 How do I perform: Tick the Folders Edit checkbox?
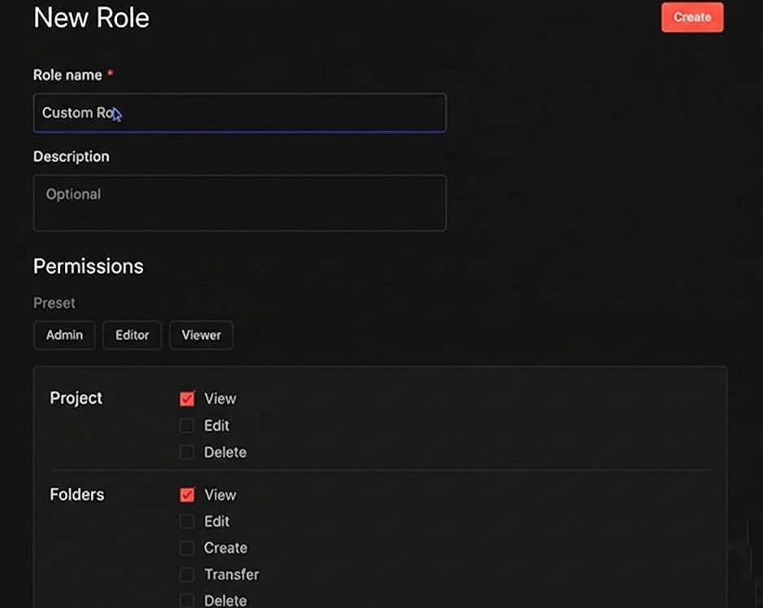[x=187, y=522]
